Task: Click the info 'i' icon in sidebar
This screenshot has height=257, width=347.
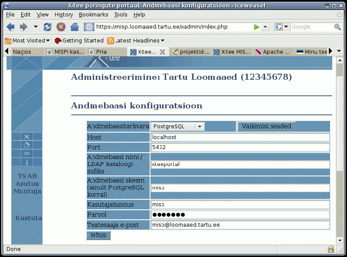Action: (x=27, y=162)
